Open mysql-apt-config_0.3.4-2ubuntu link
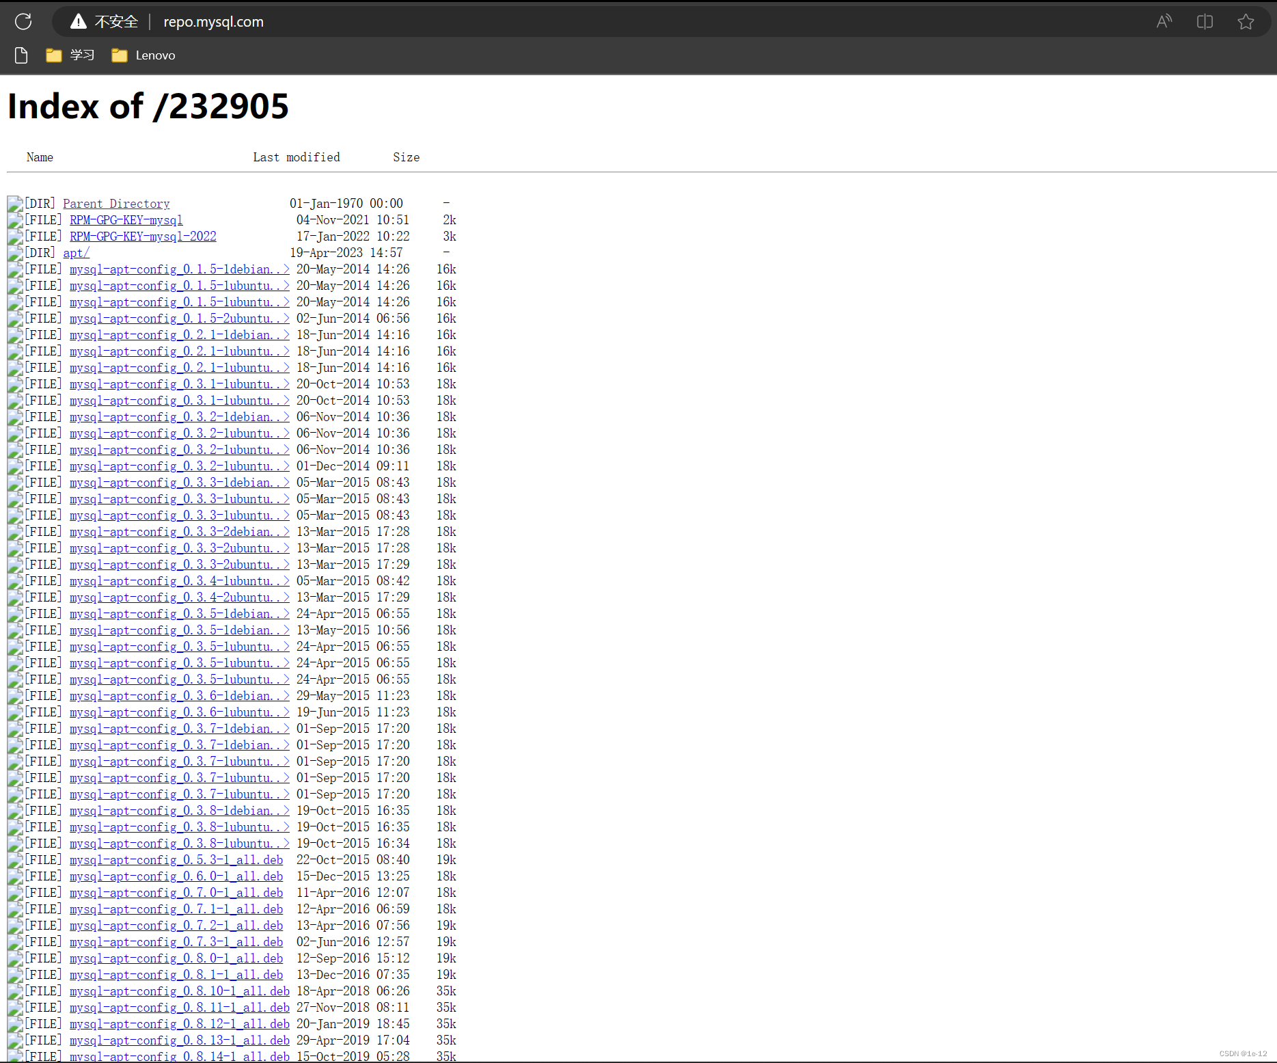Image resolution: width=1277 pixels, height=1063 pixels. coord(180,597)
